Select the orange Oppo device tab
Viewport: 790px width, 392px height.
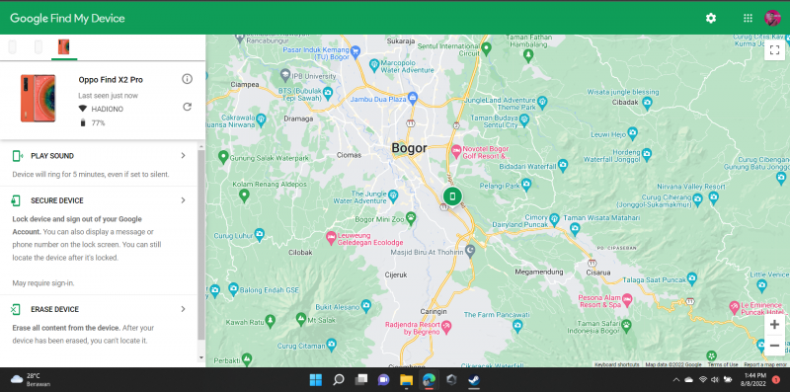(x=64, y=46)
